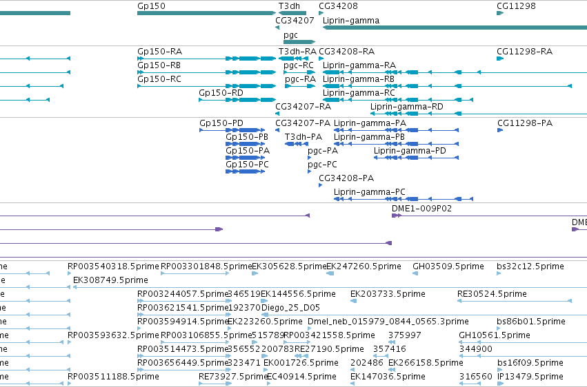Screen dimensions: 587x387
Task: Select the pgc-RC transcript
Action: click(299, 72)
